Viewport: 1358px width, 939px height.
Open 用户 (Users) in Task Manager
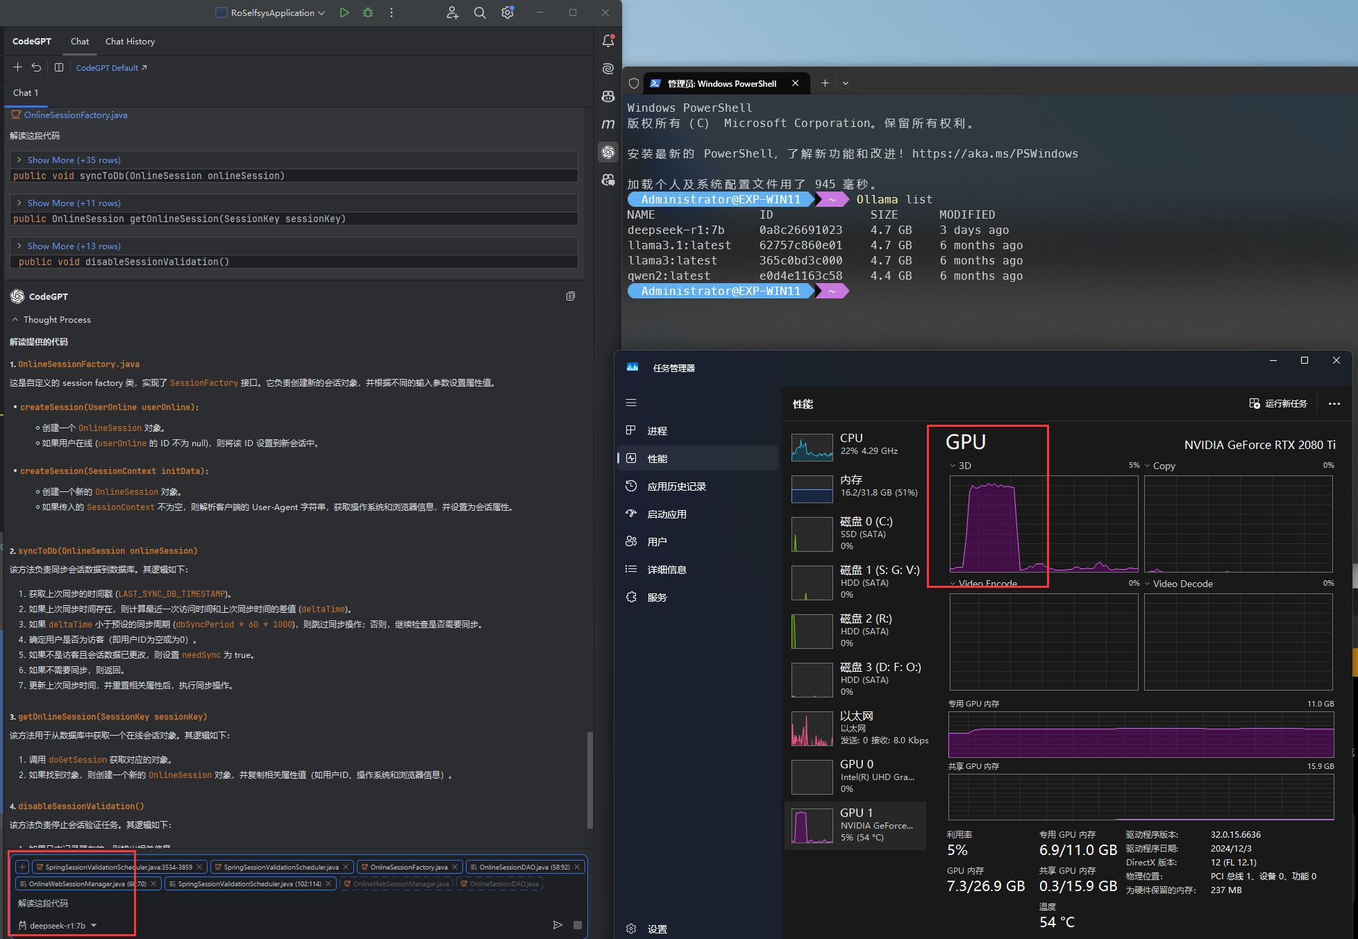coord(696,541)
